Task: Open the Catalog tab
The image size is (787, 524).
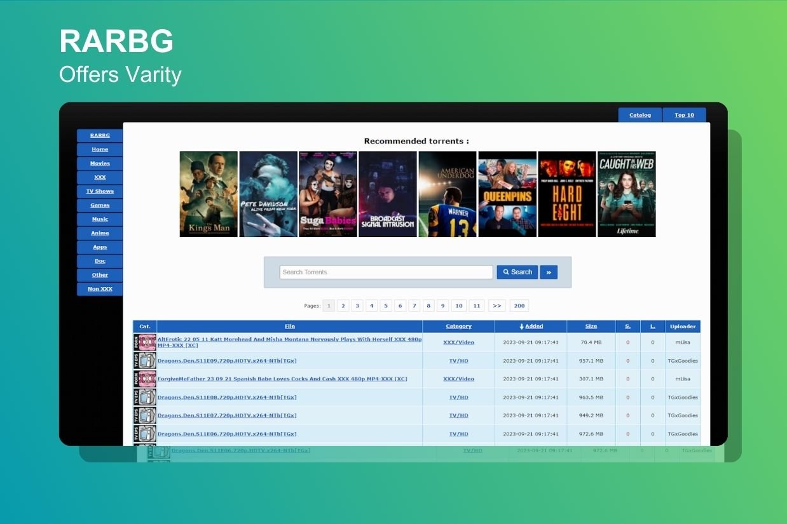Action: click(640, 115)
